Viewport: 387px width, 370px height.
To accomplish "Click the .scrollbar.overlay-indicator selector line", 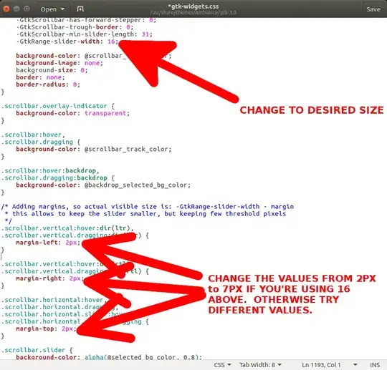I will 58,106.
